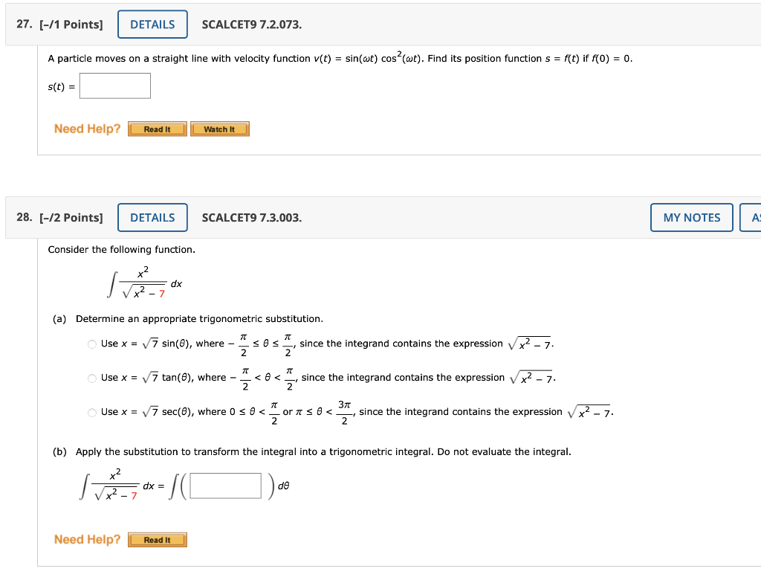This screenshot has width=761, height=580.
Task: Select the sqrt(7) sin(θ) substitution option
Action: point(91,344)
